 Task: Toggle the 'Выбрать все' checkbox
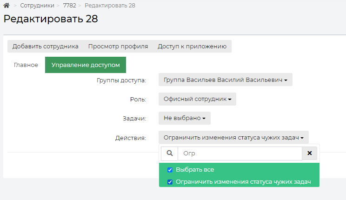click(170, 170)
